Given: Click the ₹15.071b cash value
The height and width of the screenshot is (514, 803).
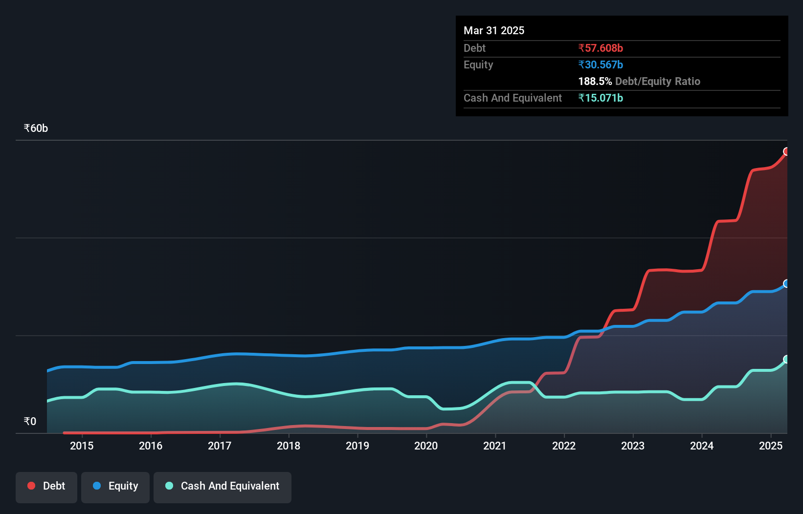Looking at the screenshot, I should tap(601, 98).
